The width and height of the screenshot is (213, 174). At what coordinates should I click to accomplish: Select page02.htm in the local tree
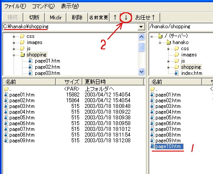48,67
